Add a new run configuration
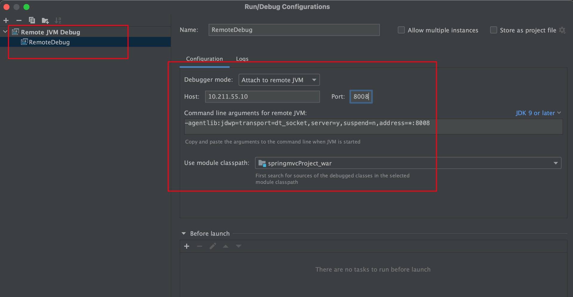The height and width of the screenshot is (297, 573). point(6,21)
